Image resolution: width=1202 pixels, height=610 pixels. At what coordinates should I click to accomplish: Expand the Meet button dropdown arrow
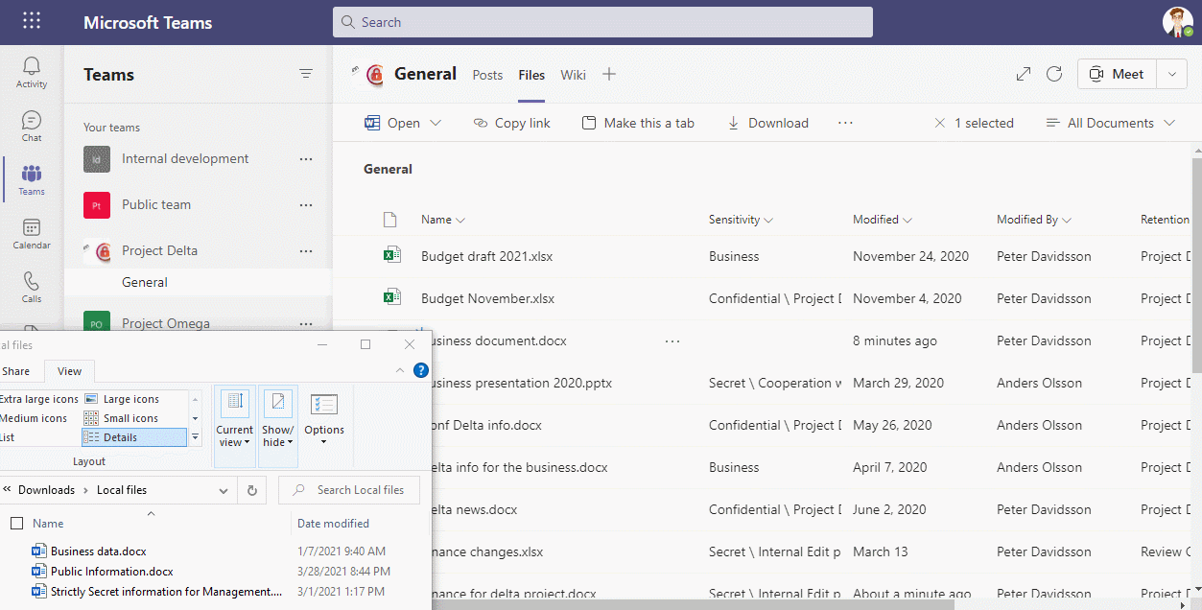pos(1171,73)
